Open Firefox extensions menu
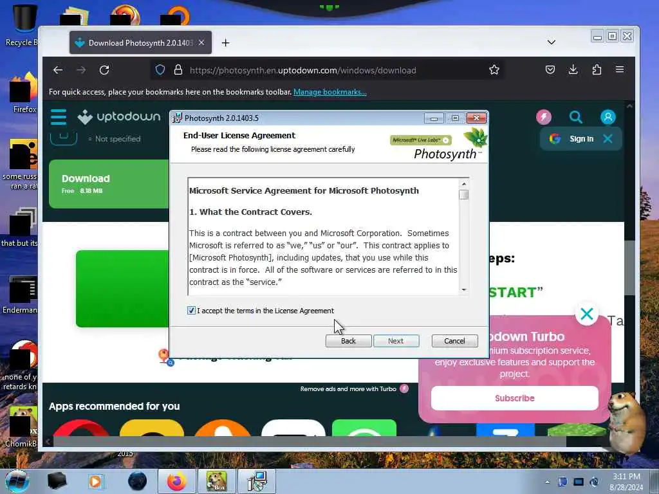This screenshot has height=494, width=659. tap(597, 69)
